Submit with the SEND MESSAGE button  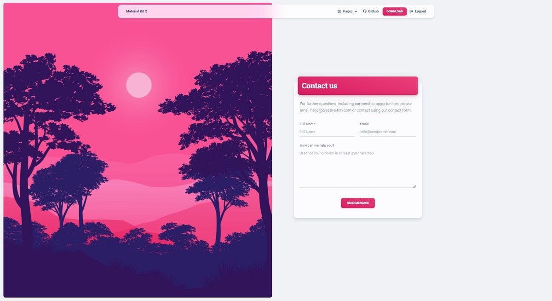pyautogui.click(x=358, y=203)
